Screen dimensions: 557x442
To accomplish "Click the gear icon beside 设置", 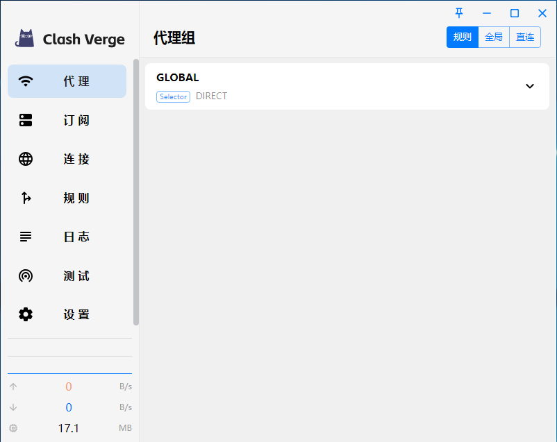I will point(26,314).
